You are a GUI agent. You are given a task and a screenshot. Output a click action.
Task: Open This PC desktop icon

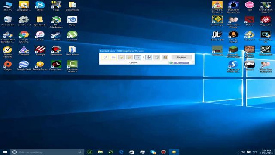point(8,6)
